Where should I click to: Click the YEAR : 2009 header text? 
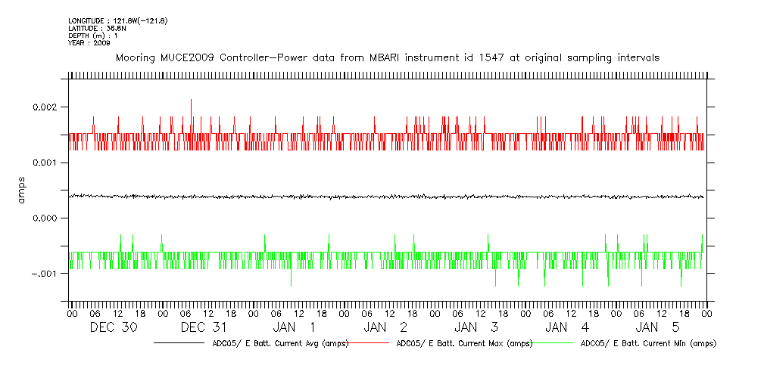pos(89,43)
